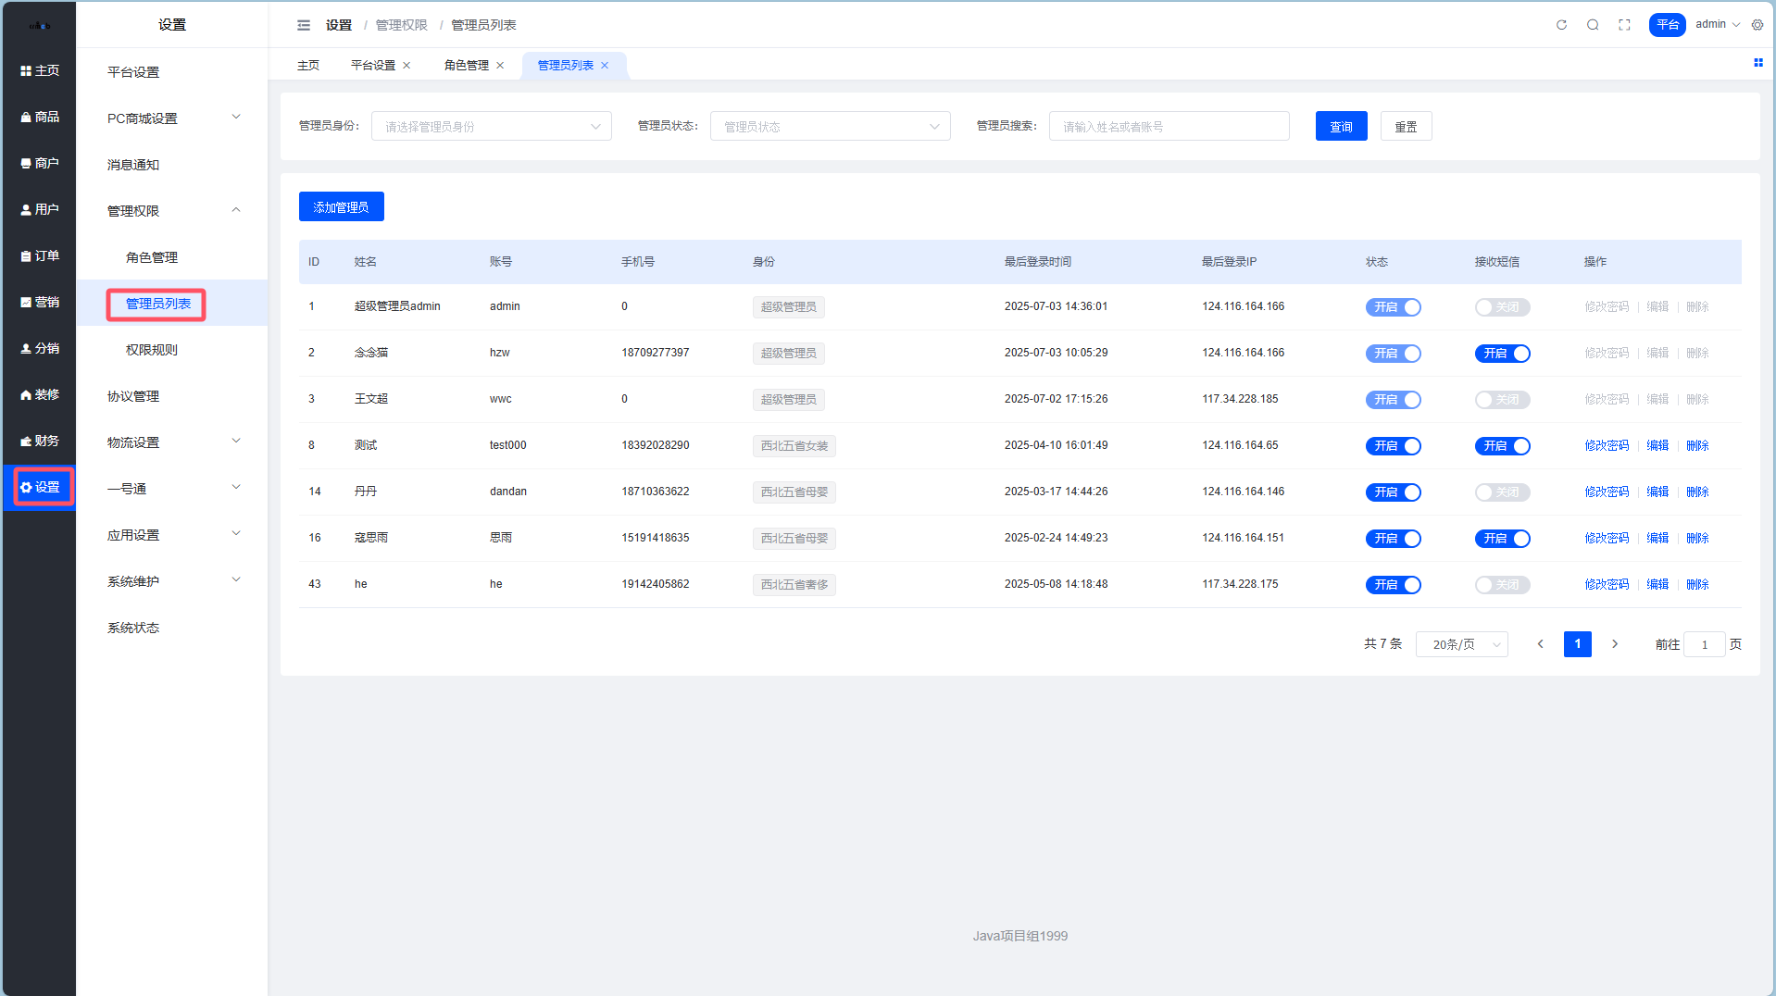Open the theme settings gear icon
1776x996 pixels.
pyautogui.click(x=1757, y=25)
